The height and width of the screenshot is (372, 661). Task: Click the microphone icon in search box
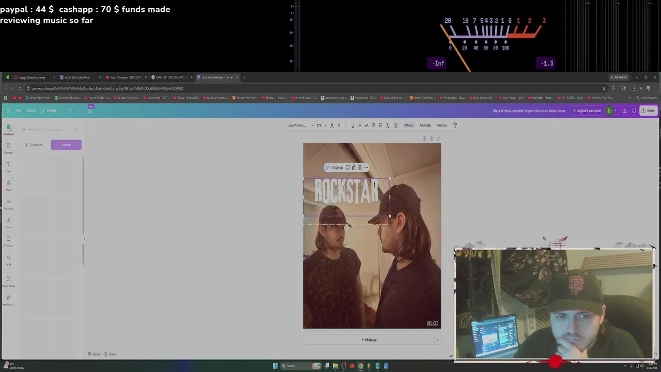click(75, 129)
